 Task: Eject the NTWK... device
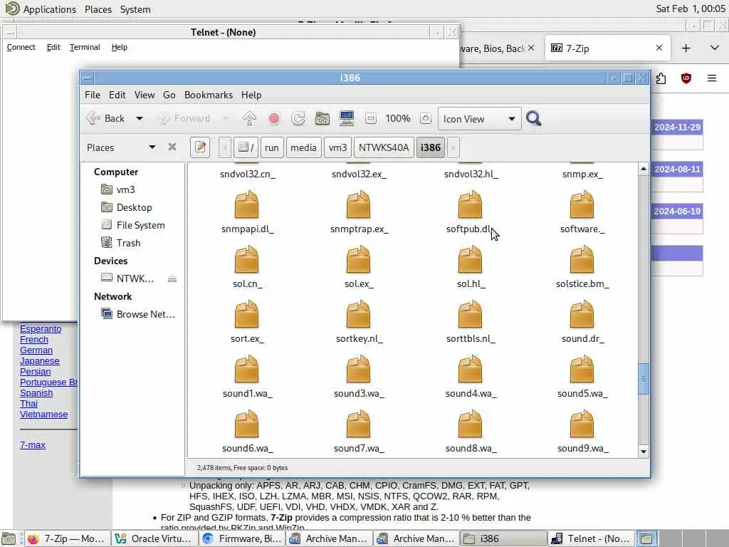[172, 278]
